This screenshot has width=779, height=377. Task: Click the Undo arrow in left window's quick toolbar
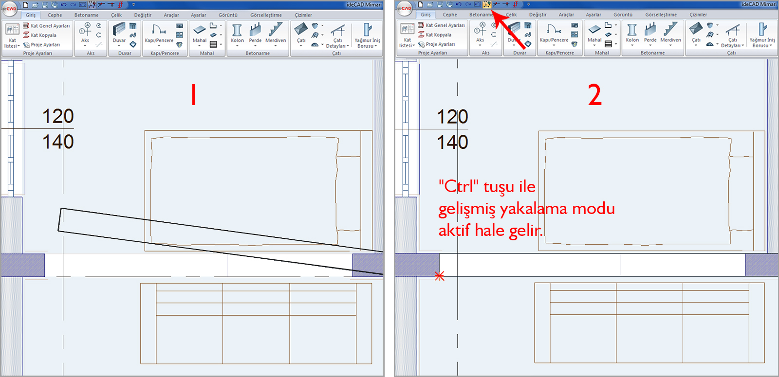coord(63,5)
